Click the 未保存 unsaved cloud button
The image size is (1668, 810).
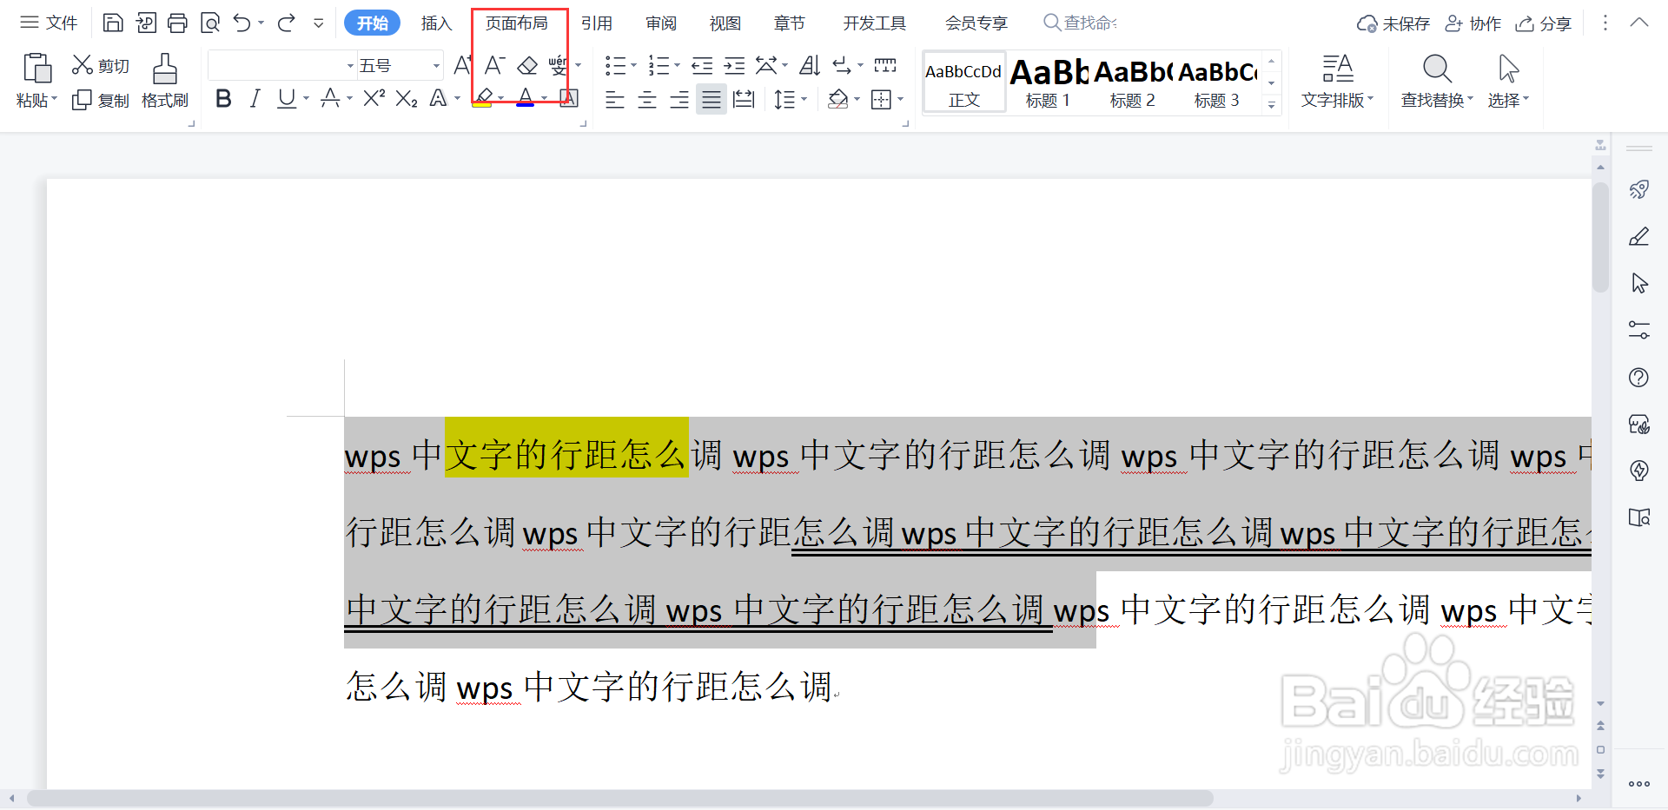coord(1393,23)
